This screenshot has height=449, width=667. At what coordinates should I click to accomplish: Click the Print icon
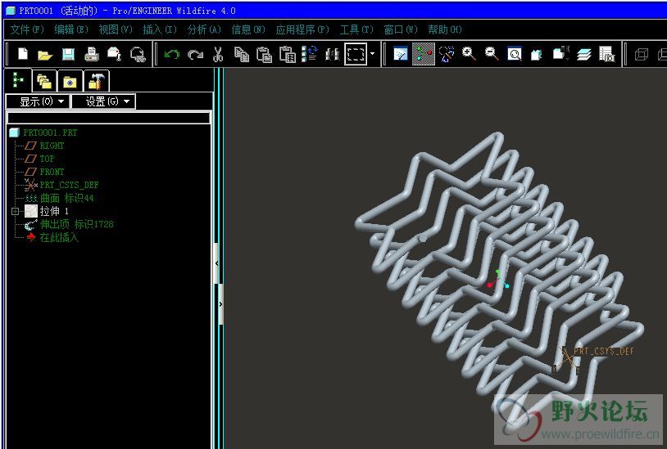tap(92, 54)
